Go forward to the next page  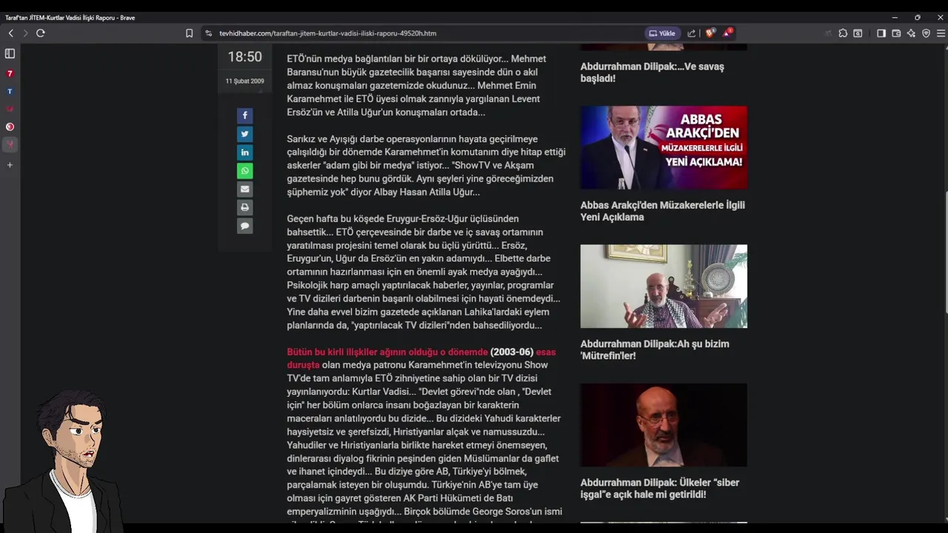(25, 33)
